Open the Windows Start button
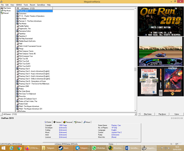This screenshot has height=151, width=184. coord(4,148)
